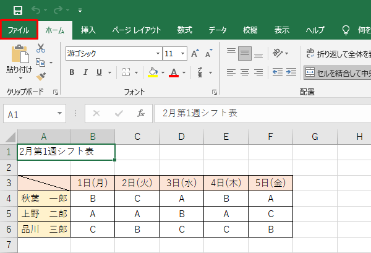Expand the Font Color dropdown arrow
The width and height of the screenshot is (371, 253).
pos(184,72)
